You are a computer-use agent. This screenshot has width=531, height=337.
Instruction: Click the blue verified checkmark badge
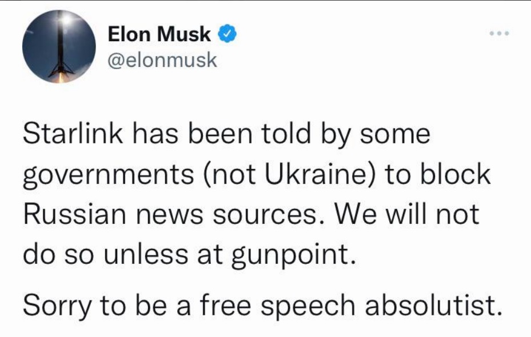[227, 34]
